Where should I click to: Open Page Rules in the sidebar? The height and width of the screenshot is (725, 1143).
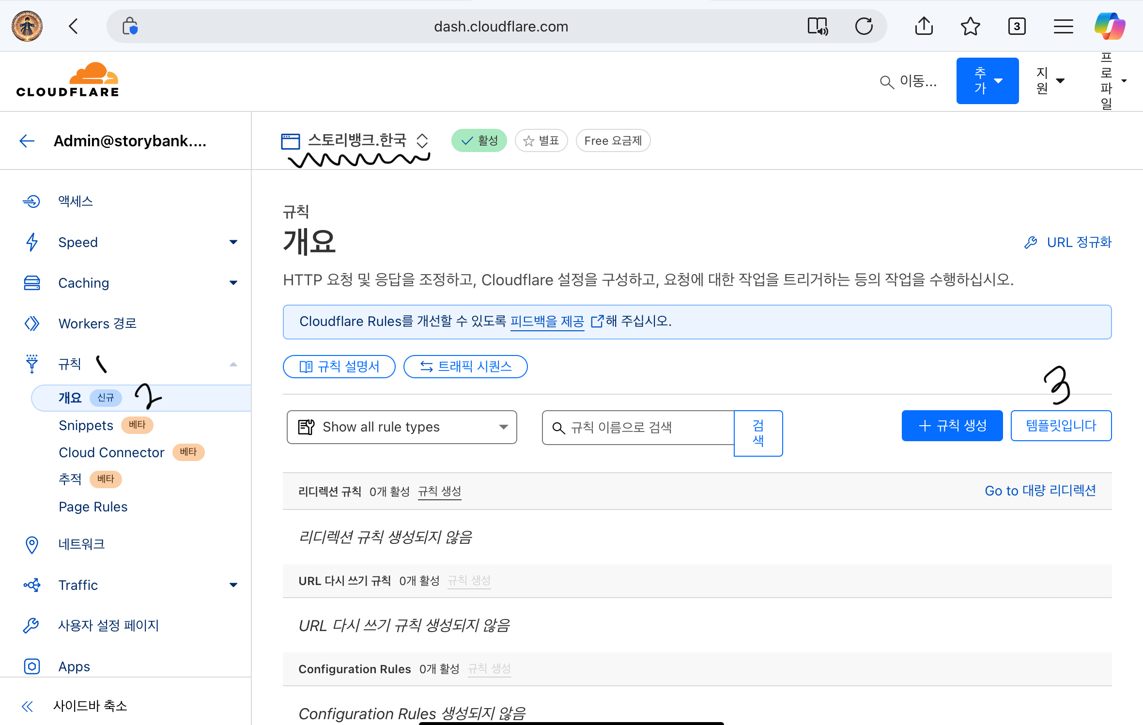pos(93,507)
